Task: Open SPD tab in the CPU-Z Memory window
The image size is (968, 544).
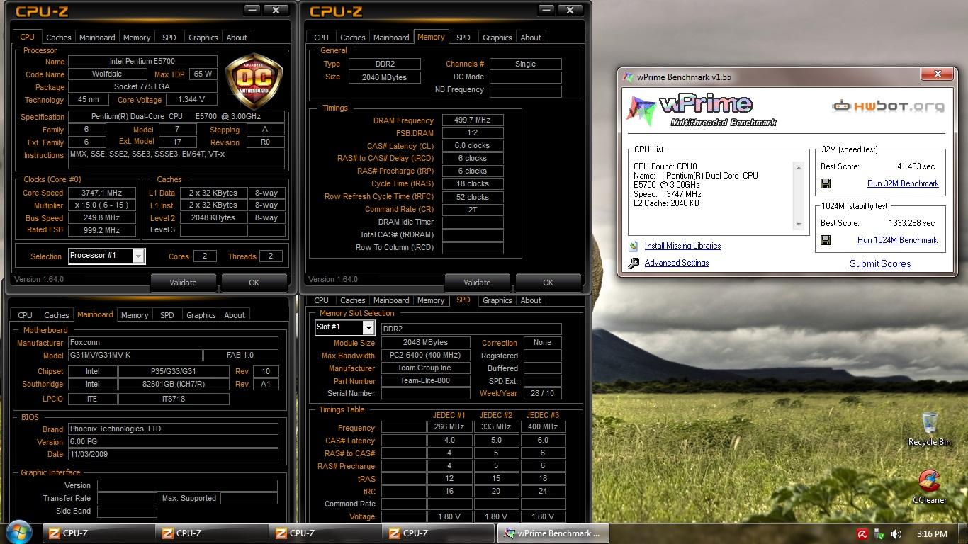Action: [x=463, y=38]
